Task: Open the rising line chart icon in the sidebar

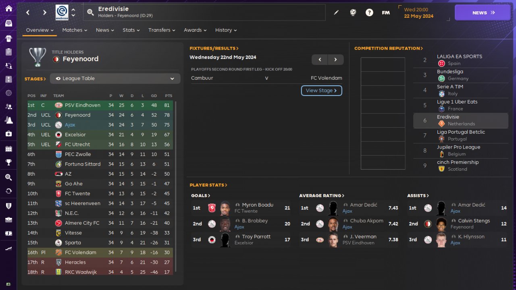Action: (x=8, y=249)
